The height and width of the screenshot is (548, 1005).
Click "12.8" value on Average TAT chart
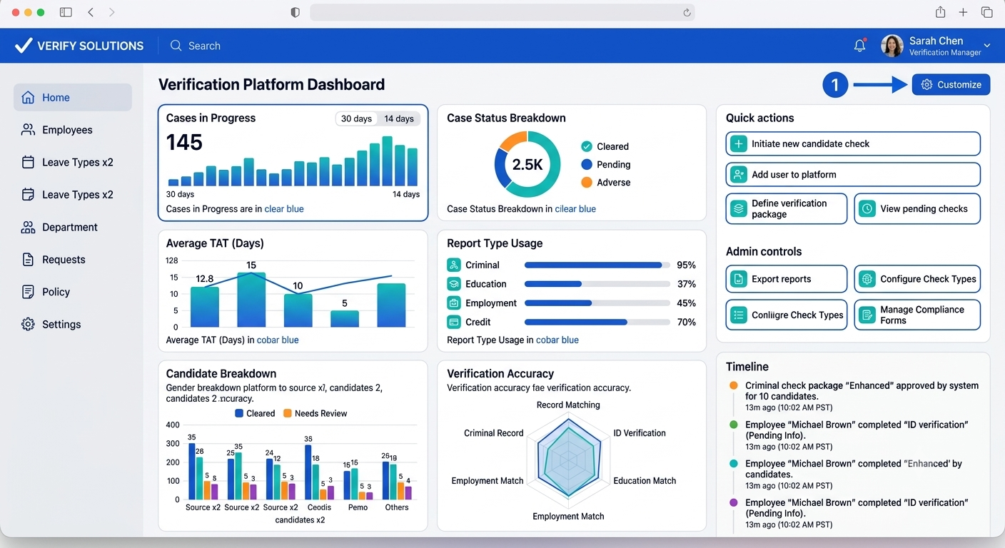click(x=205, y=279)
